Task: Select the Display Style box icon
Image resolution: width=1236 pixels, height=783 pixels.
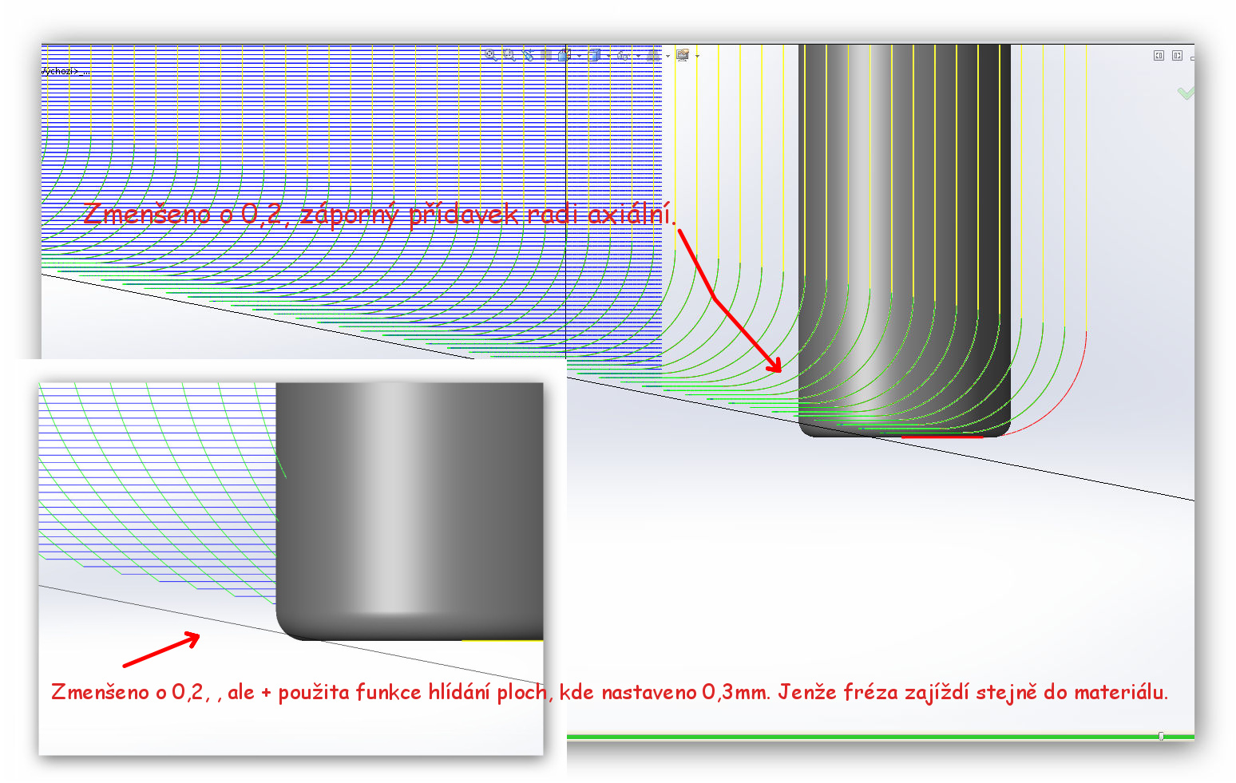Action: click(594, 55)
